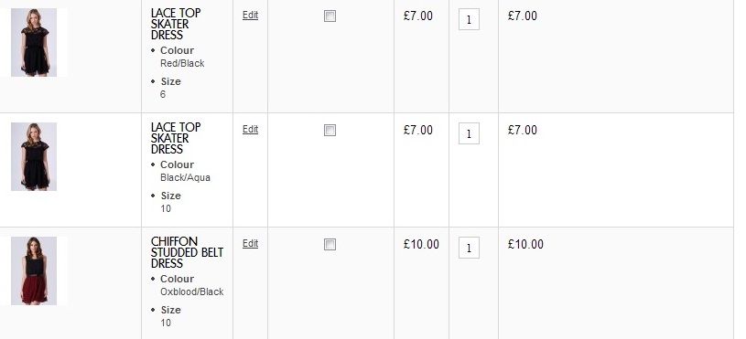Image resolution: width=746 pixels, height=339 pixels.
Task: Open the Black/Aqua skater dress thumbnail
Action: 34,156
